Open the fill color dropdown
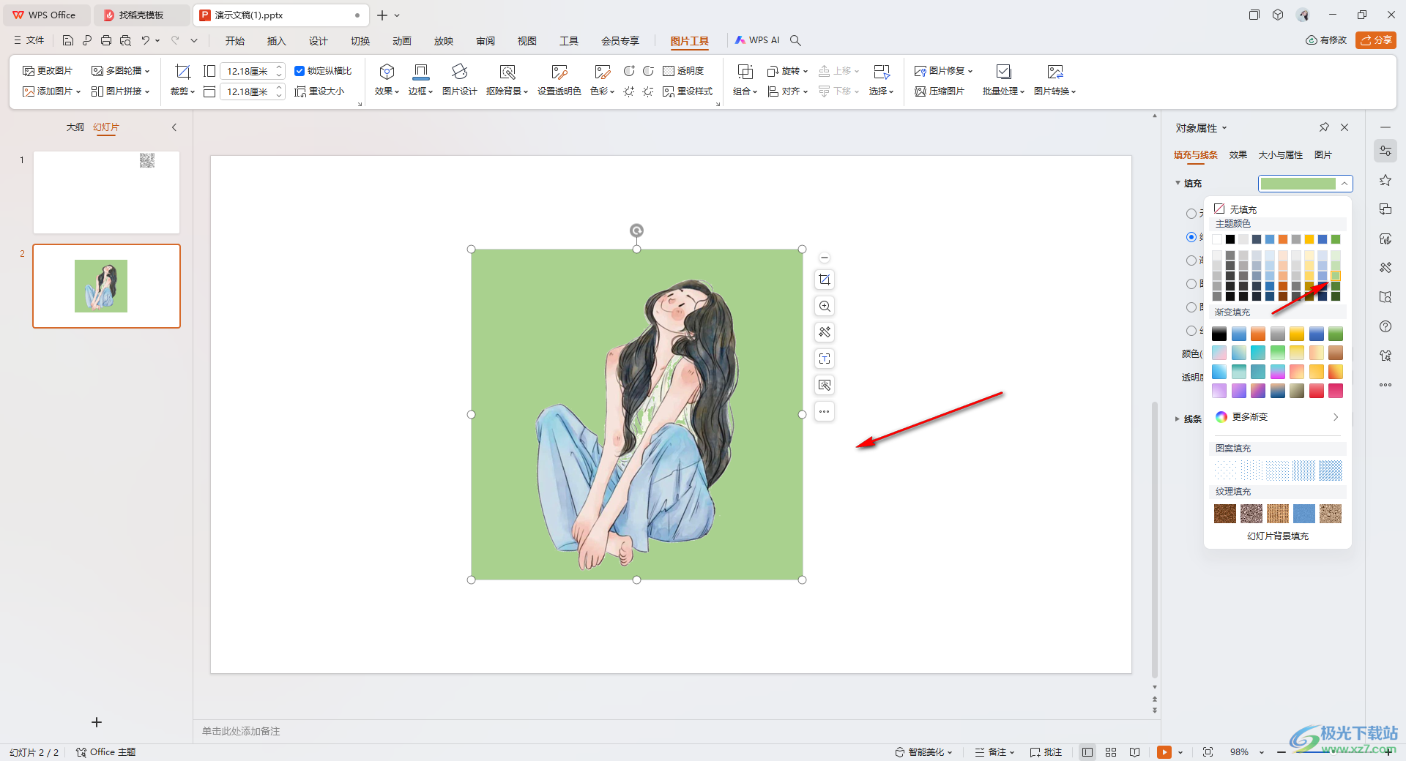Screen dimensions: 1406x761 [x=1305, y=184]
